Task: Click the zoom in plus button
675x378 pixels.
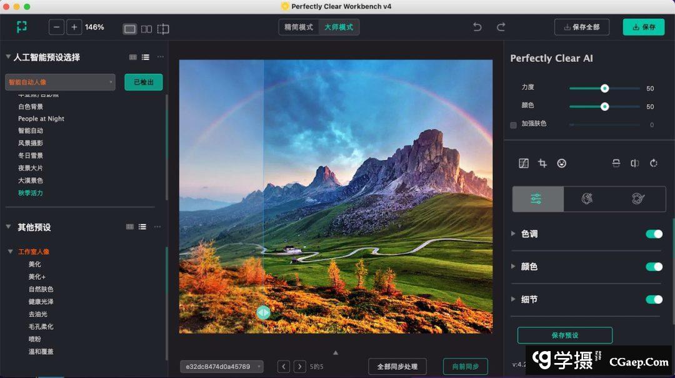Action: (74, 27)
